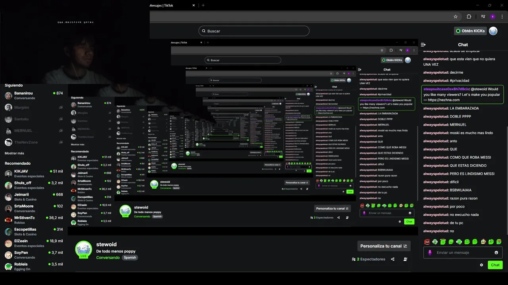Open the browser media controls icon
Image resolution: width=508 pixels, height=285 pixels.
pyautogui.click(x=483, y=17)
